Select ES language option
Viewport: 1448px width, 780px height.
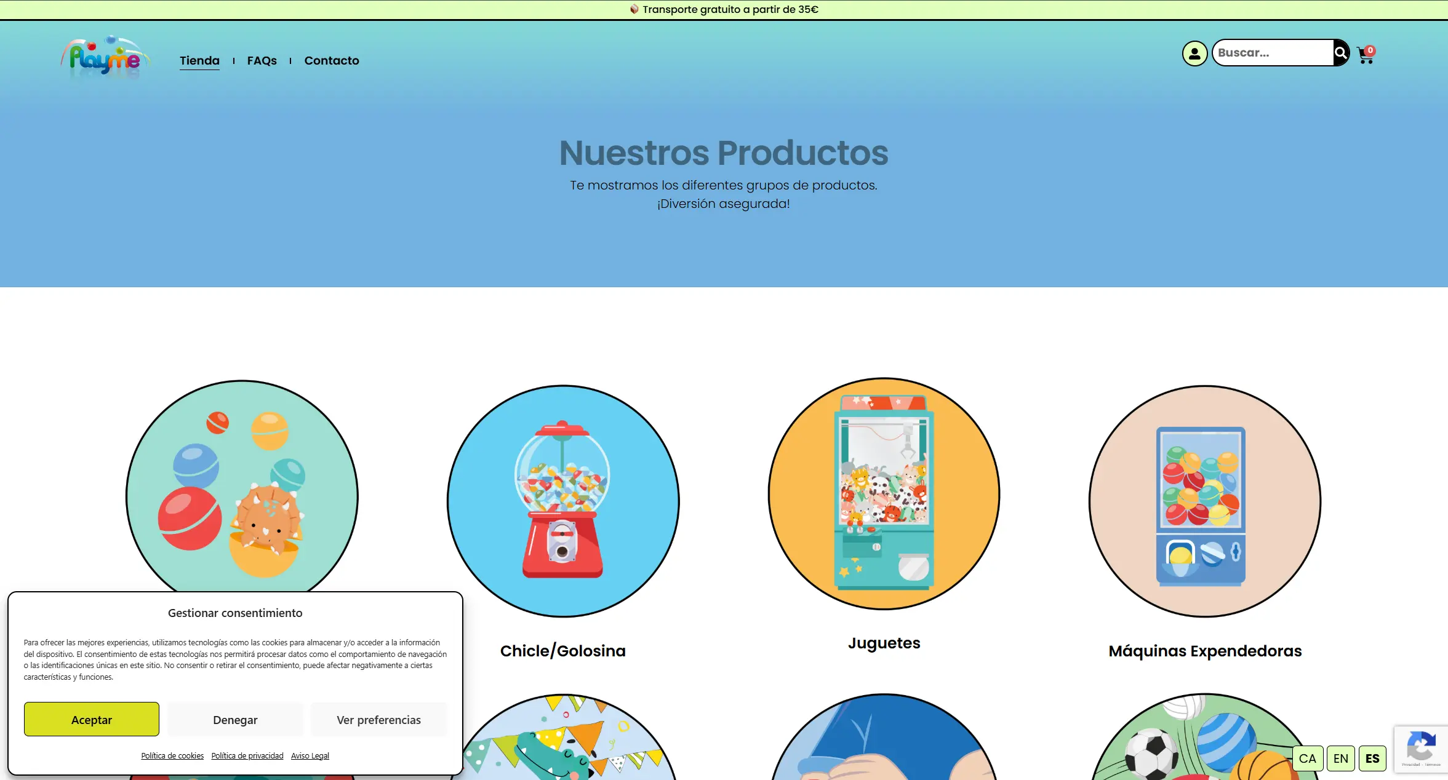coord(1372,758)
